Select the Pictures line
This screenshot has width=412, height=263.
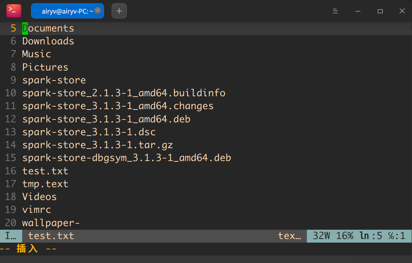pos(45,67)
